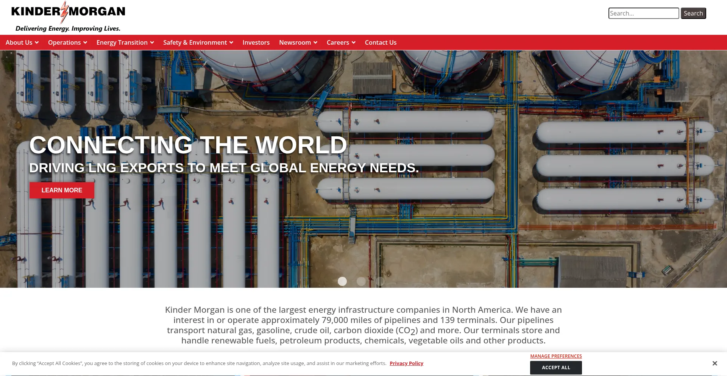Select the first carousel indicator dot
727x376 pixels.
(342, 281)
